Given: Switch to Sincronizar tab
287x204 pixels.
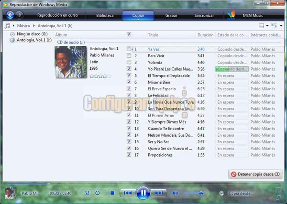Looking at the screenshot, I should 204,16.
